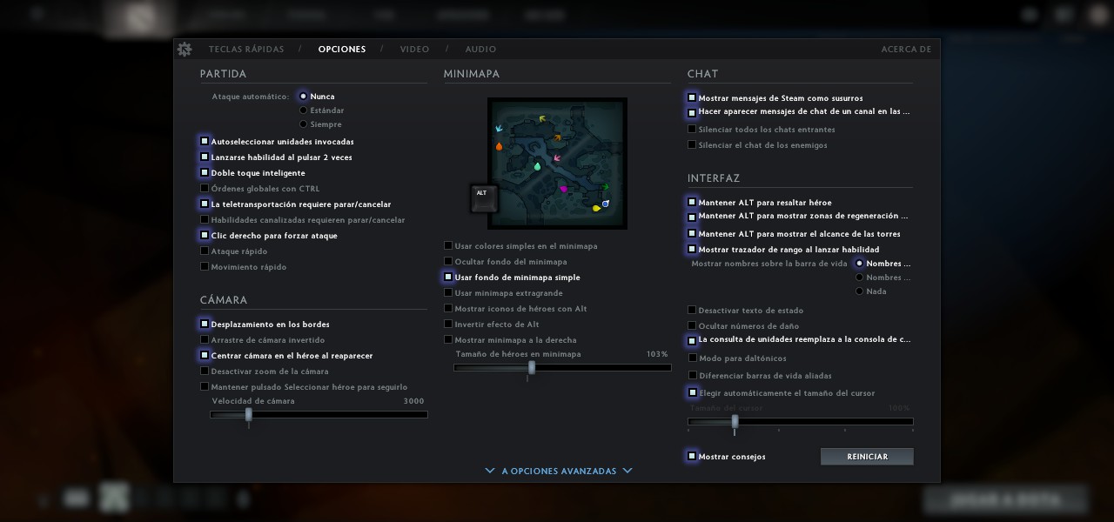The image size is (1114, 522).
Task: Open the Acerca De link
Action: pyautogui.click(x=906, y=50)
